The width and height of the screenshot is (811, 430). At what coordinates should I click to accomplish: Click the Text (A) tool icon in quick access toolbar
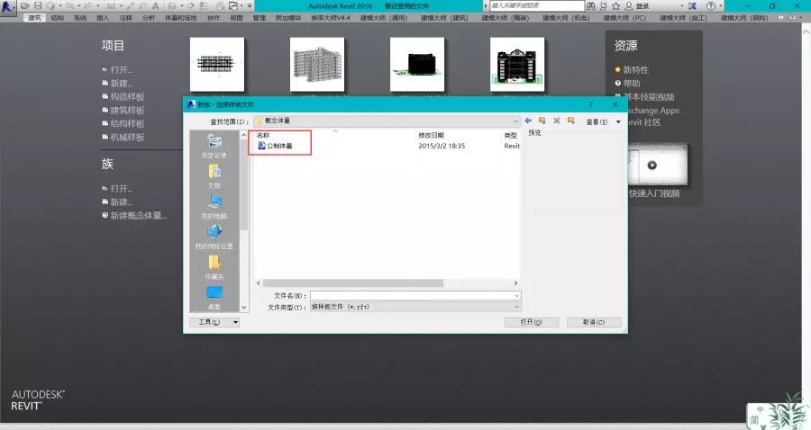coord(155,5)
